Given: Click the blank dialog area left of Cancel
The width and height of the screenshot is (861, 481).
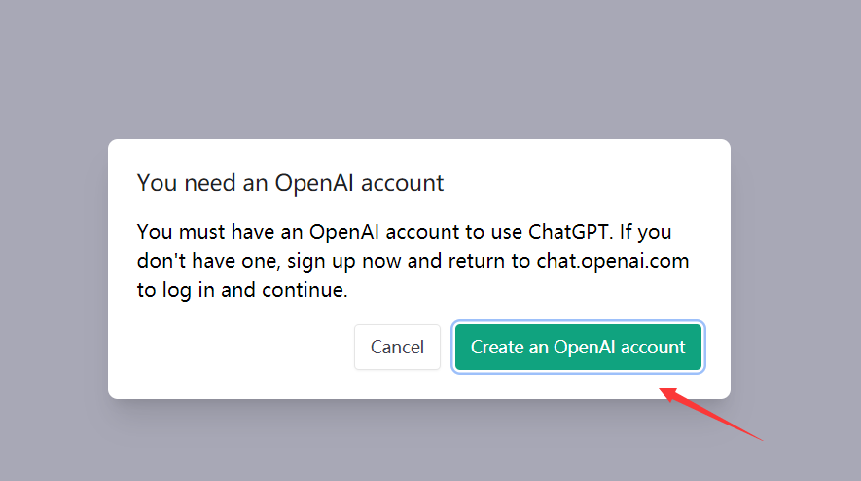Looking at the screenshot, I should coord(233,348).
